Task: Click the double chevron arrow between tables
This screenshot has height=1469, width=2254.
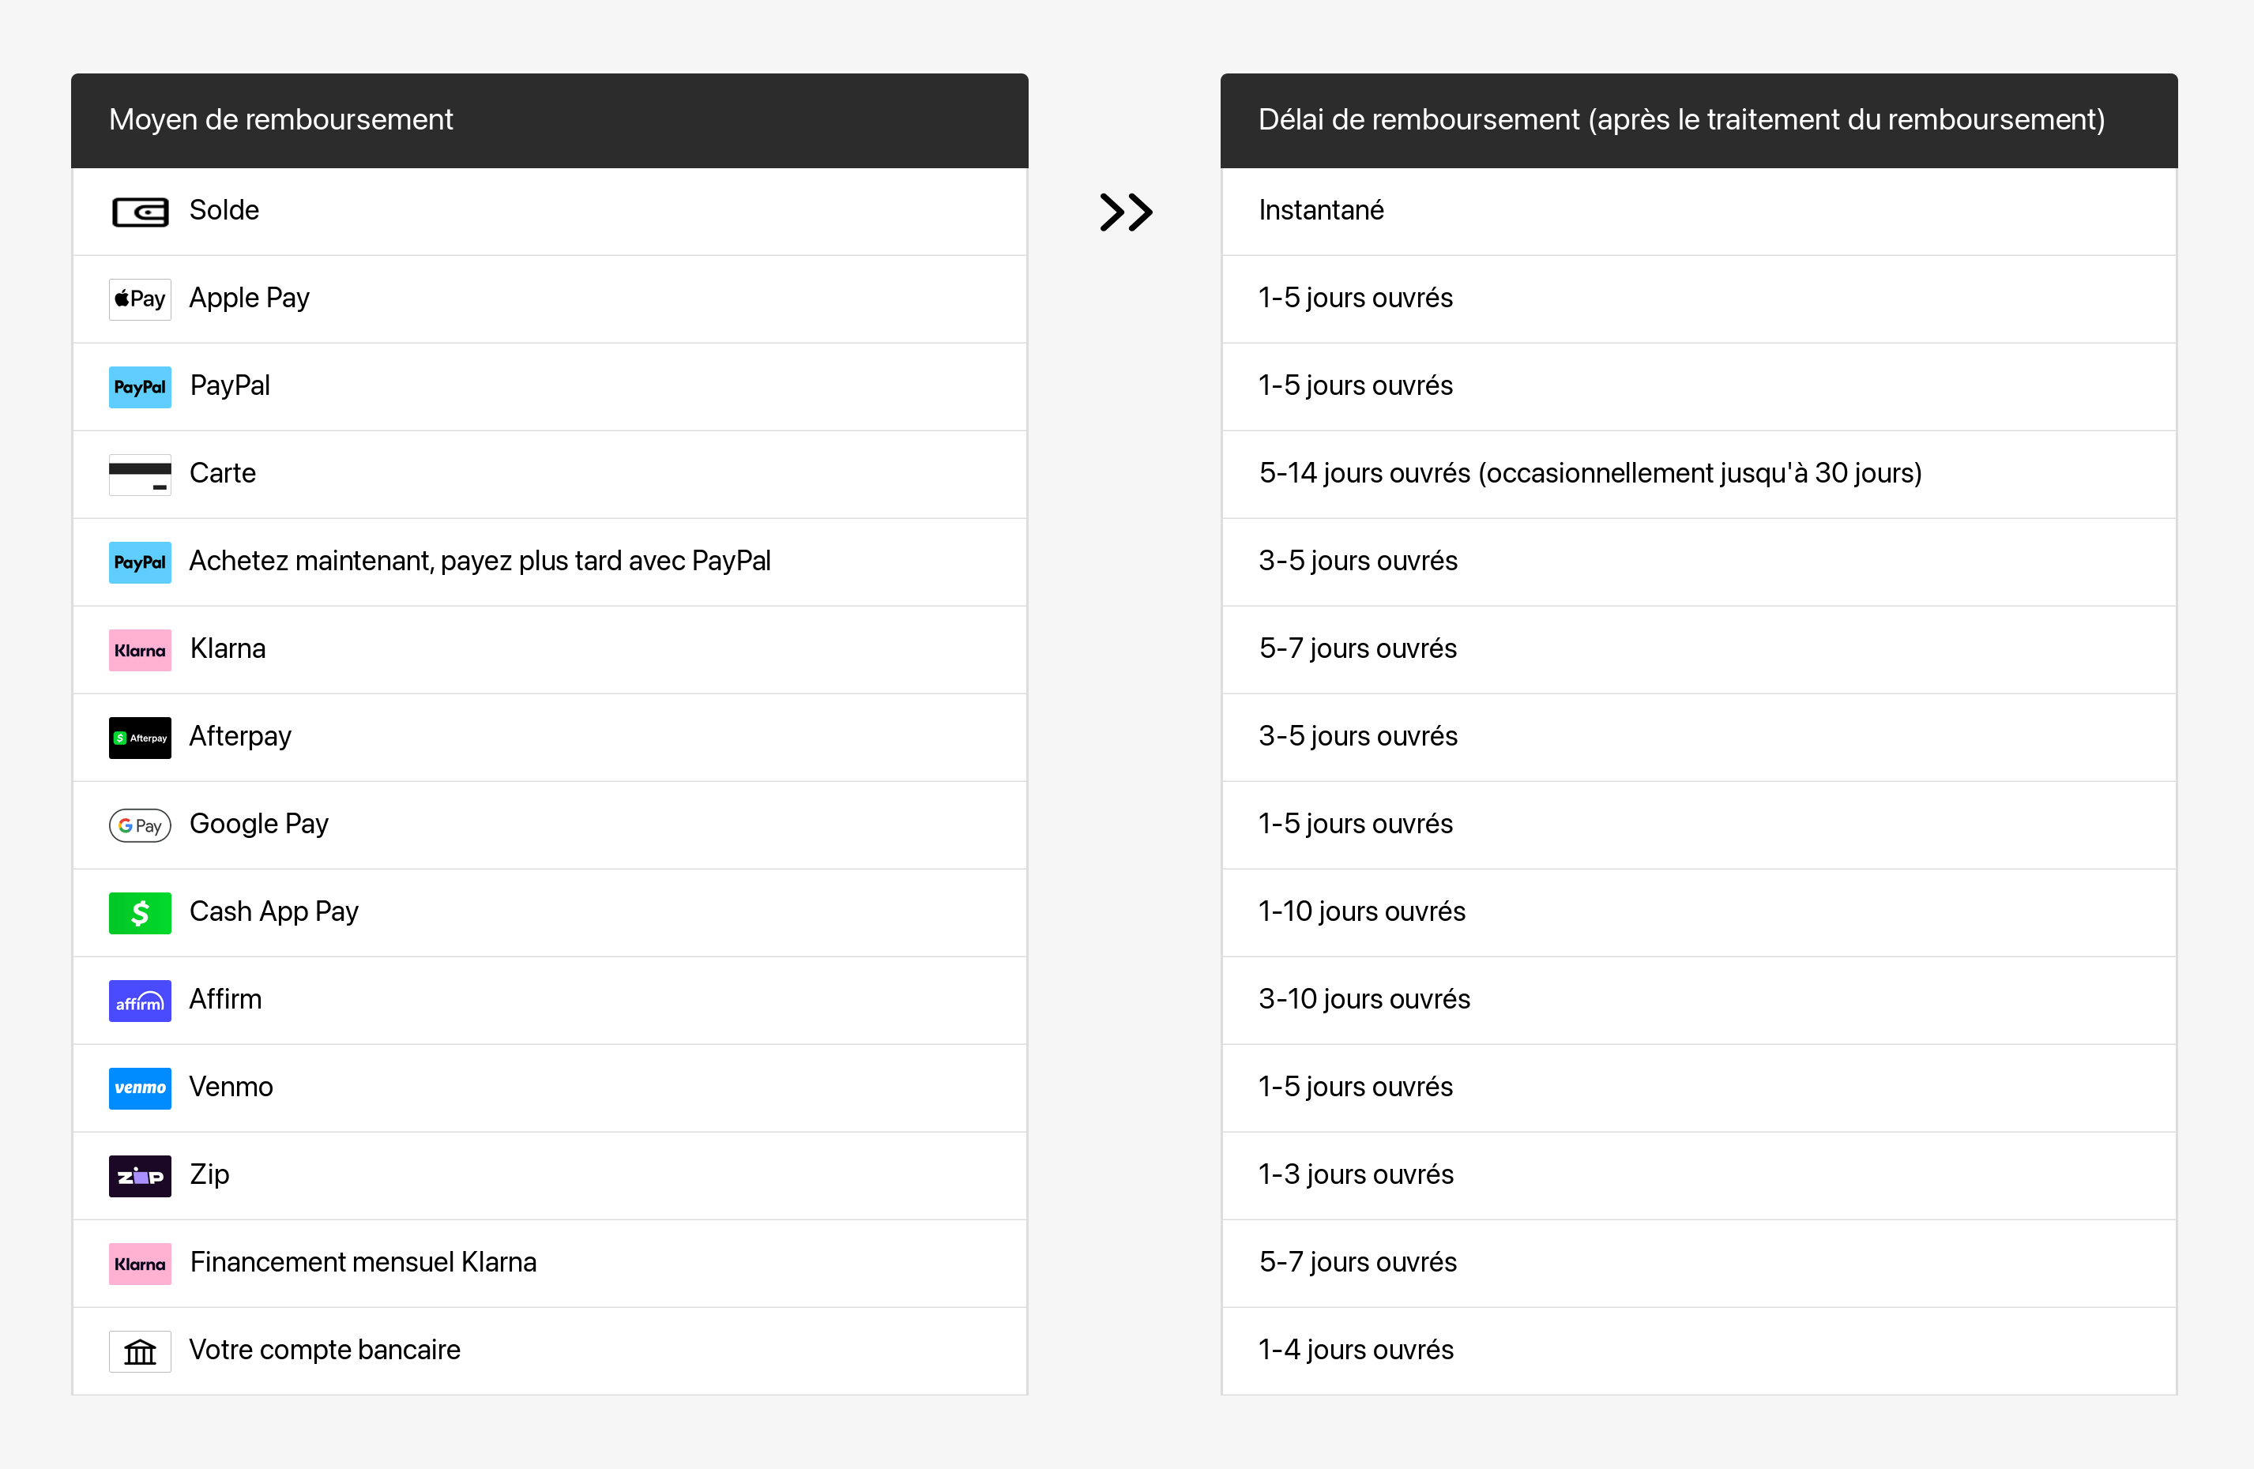Action: [1125, 212]
